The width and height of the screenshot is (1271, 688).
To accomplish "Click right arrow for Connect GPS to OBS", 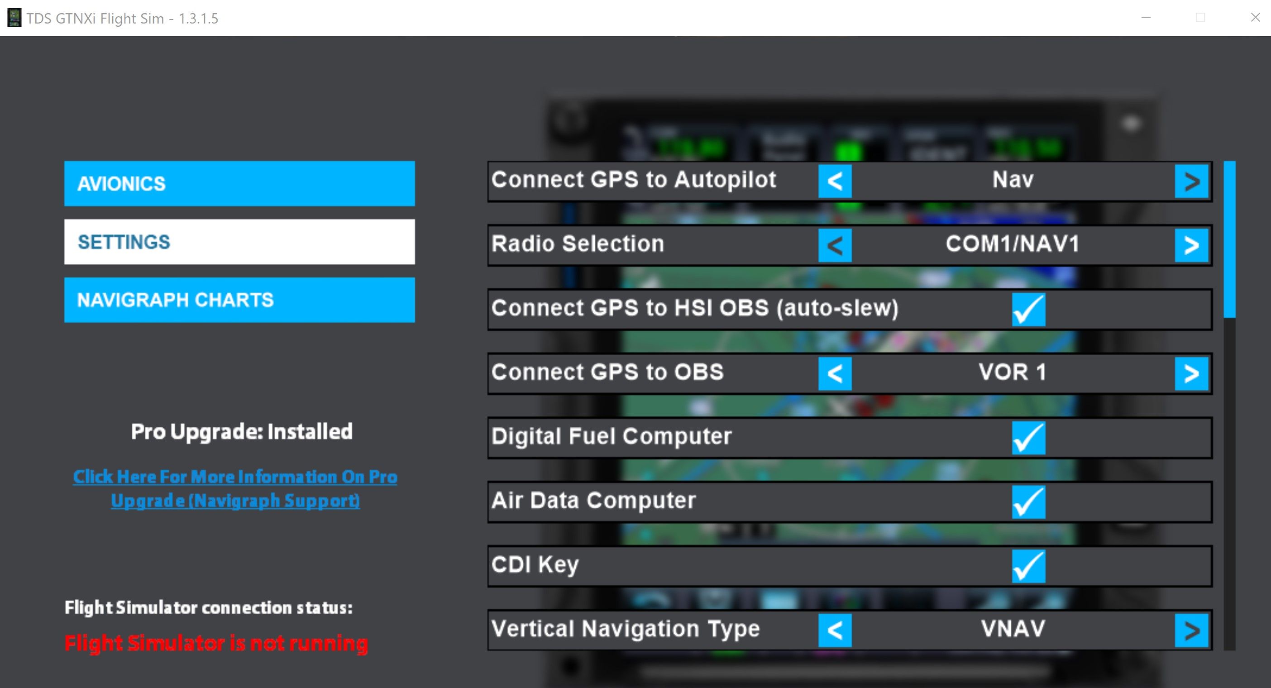I will coord(1191,373).
